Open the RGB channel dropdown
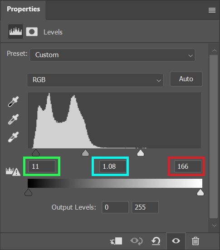 95,80
